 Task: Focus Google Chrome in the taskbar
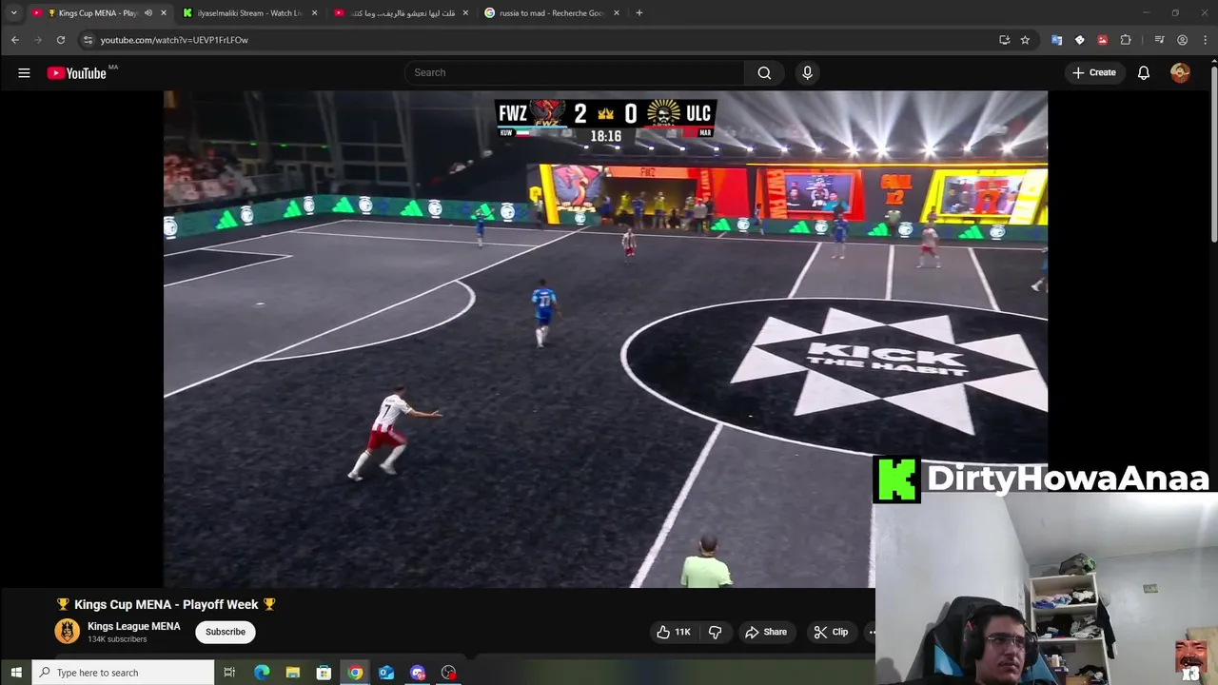click(x=355, y=673)
